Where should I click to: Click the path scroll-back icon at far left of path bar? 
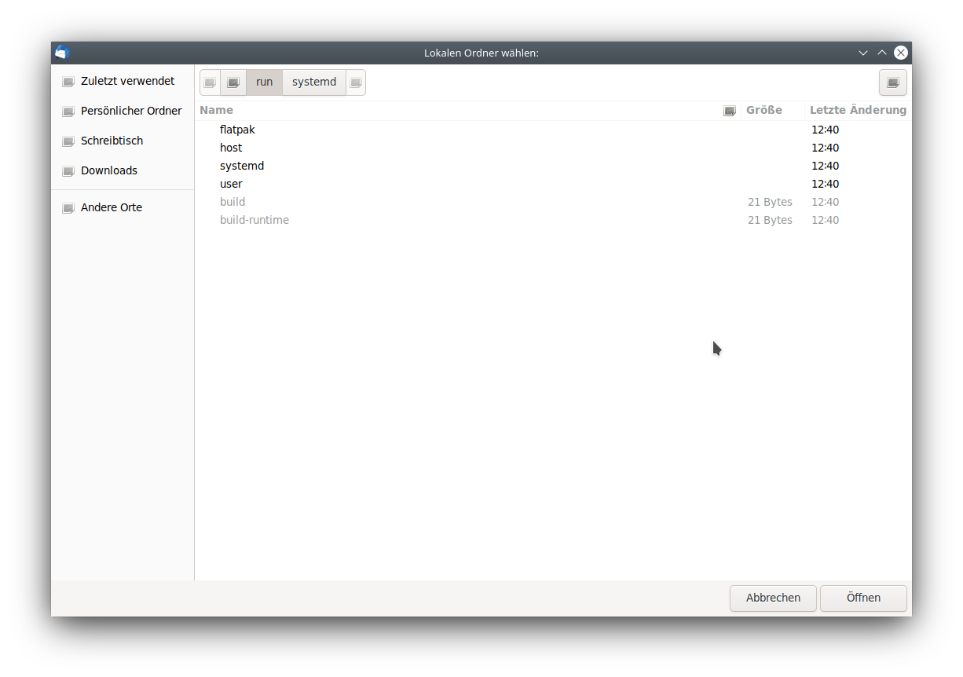click(210, 82)
